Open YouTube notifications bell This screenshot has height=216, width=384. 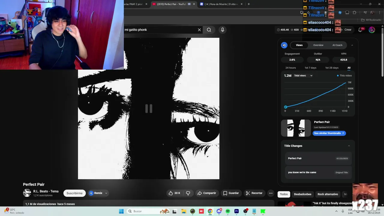point(361,30)
